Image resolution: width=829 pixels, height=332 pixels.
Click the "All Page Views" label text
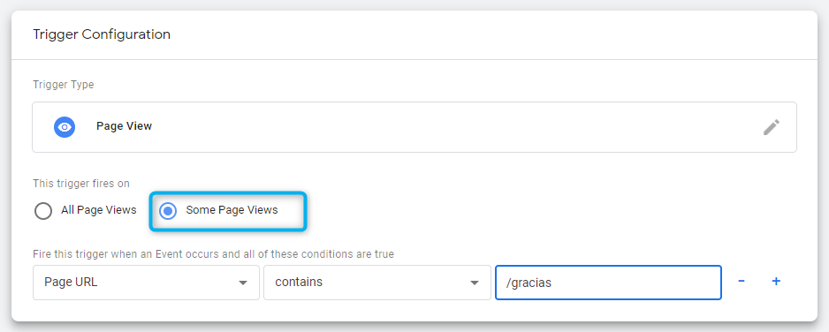(x=99, y=210)
